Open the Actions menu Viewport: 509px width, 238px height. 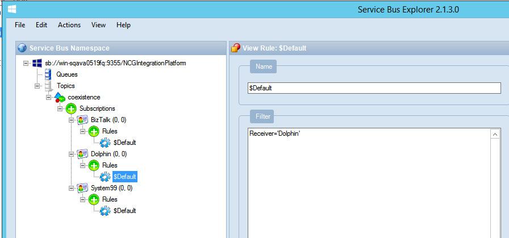pyautogui.click(x=69, y=25)
